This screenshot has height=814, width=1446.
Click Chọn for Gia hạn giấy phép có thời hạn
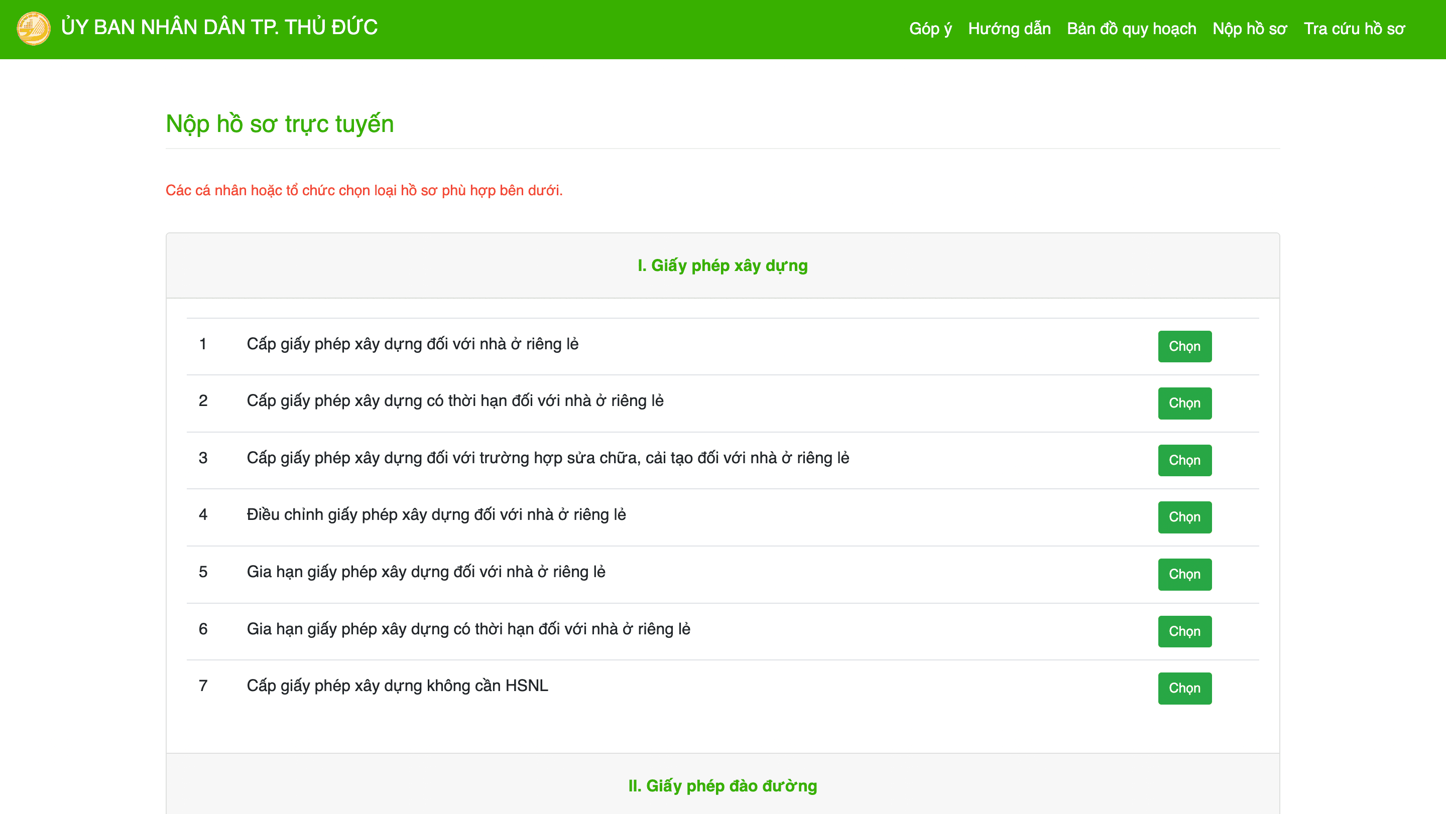(x=1184, y=631)
